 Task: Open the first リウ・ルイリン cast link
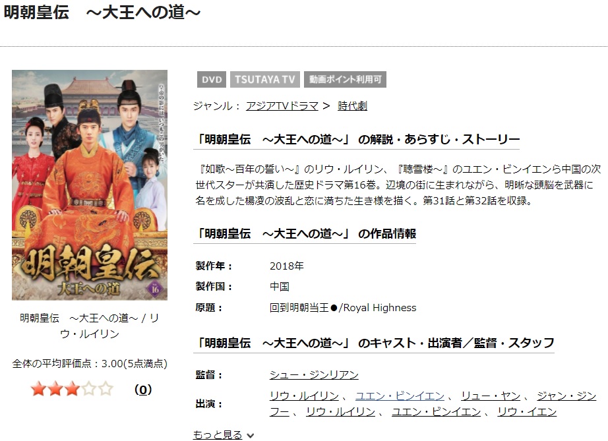(x=304, y=396)
